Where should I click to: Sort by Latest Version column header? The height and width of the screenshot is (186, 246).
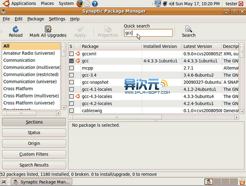pos(202,46)
